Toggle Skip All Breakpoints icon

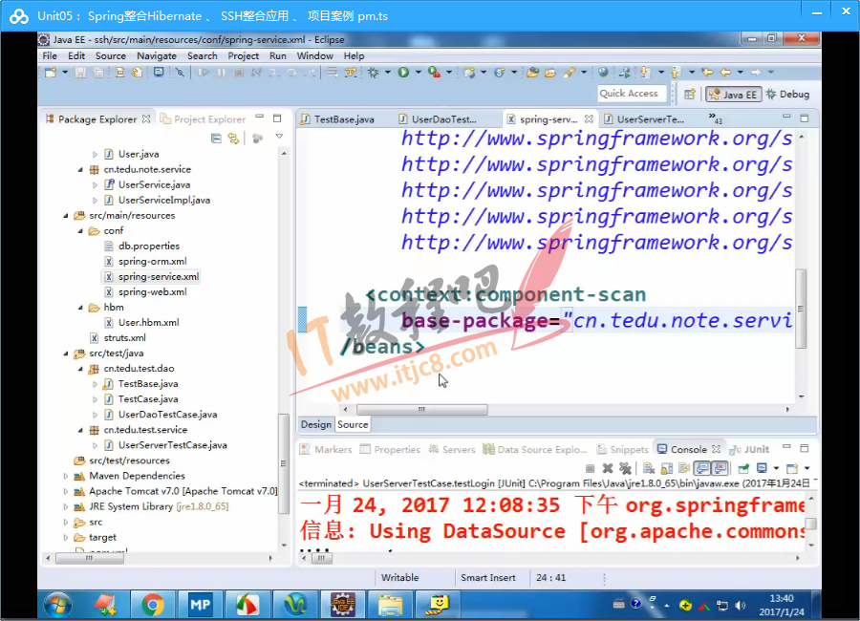[180, 72]
